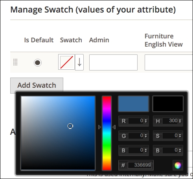Click the RGB B blue value field
The image size is (193, 179).
pos(136,150)
